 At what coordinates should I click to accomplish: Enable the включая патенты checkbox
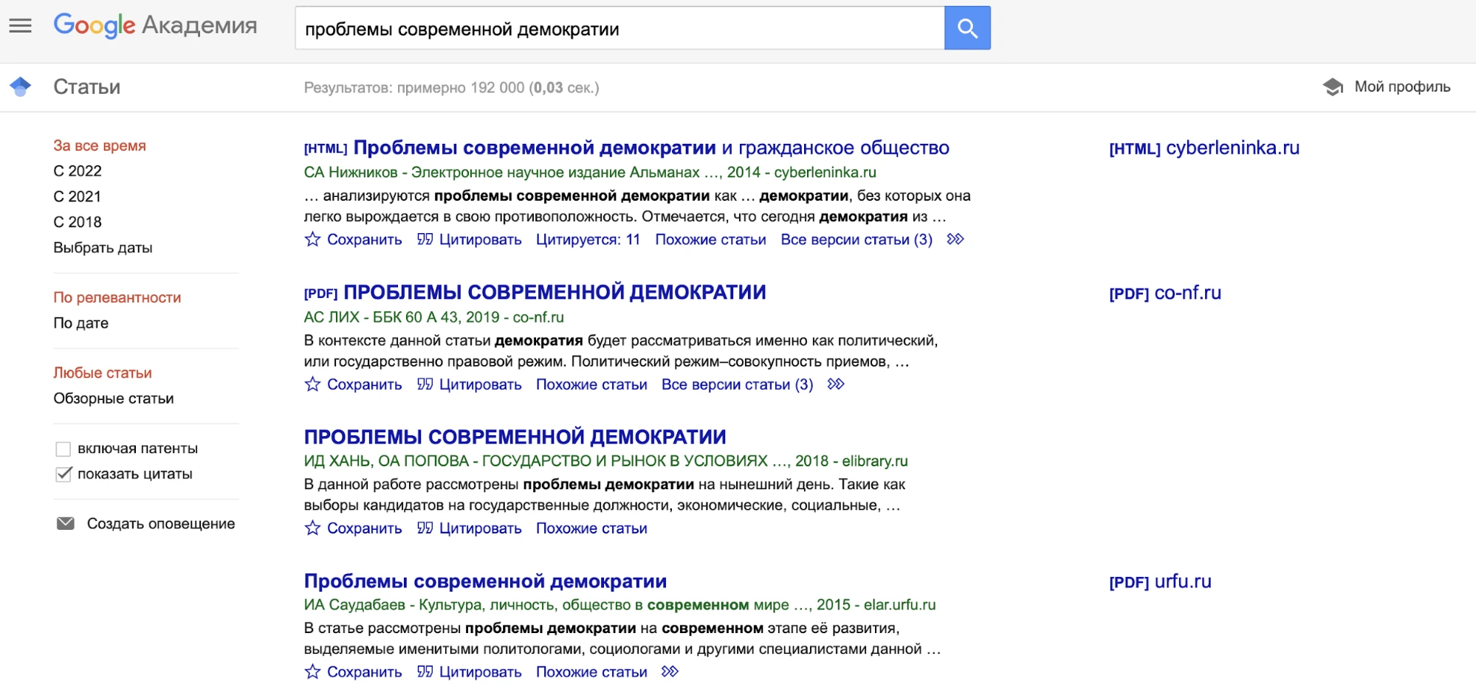63,449
